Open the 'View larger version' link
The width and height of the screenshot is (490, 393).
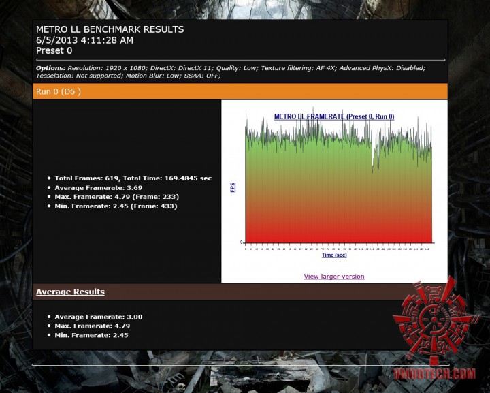(334, 277)
